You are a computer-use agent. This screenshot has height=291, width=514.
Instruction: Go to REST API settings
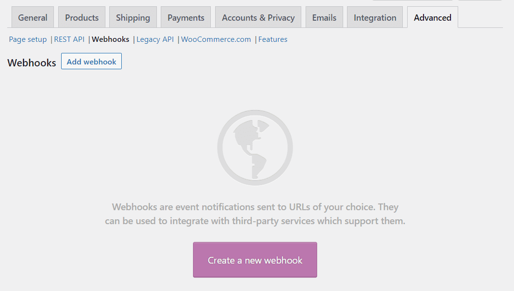point(69,39)
